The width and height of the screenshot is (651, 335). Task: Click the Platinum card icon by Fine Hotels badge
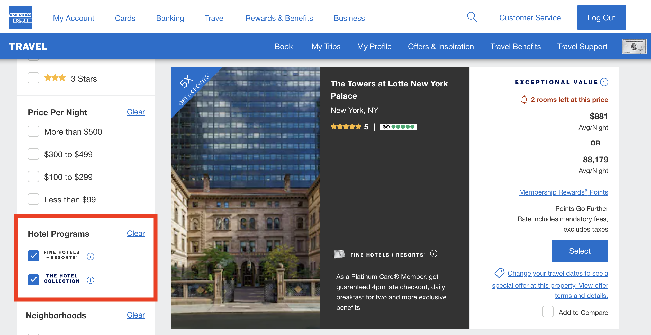(339, 254)
